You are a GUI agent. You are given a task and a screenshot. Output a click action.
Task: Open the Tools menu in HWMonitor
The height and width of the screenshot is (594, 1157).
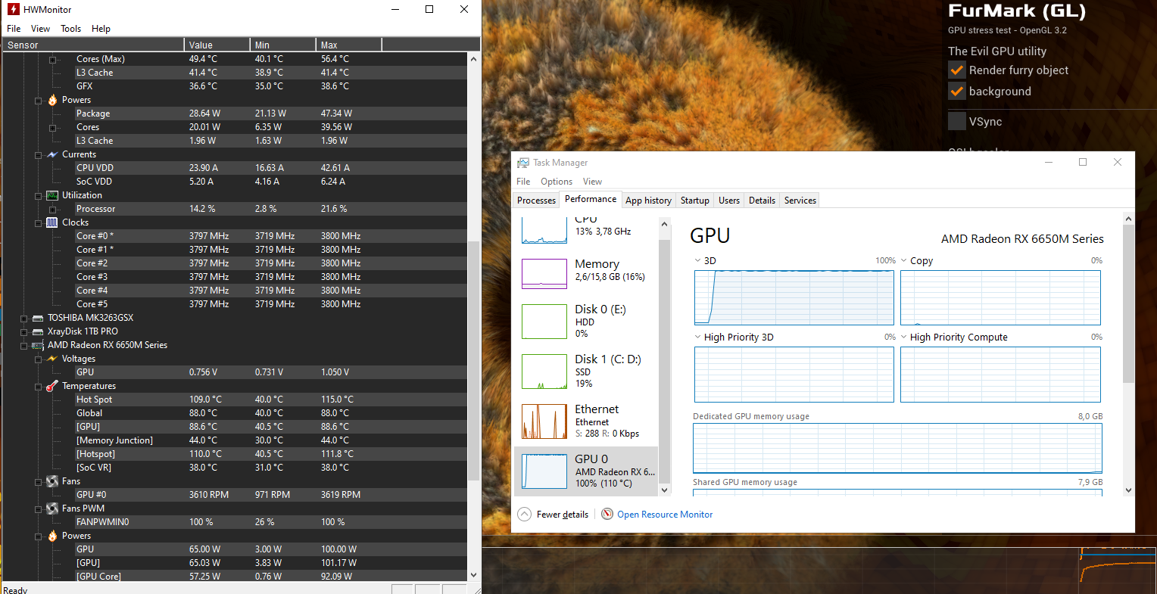[70, 29]
